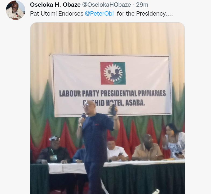Follow the @PeterObi mention link
The height and width of the screenshot is (194, 211).
99,14
